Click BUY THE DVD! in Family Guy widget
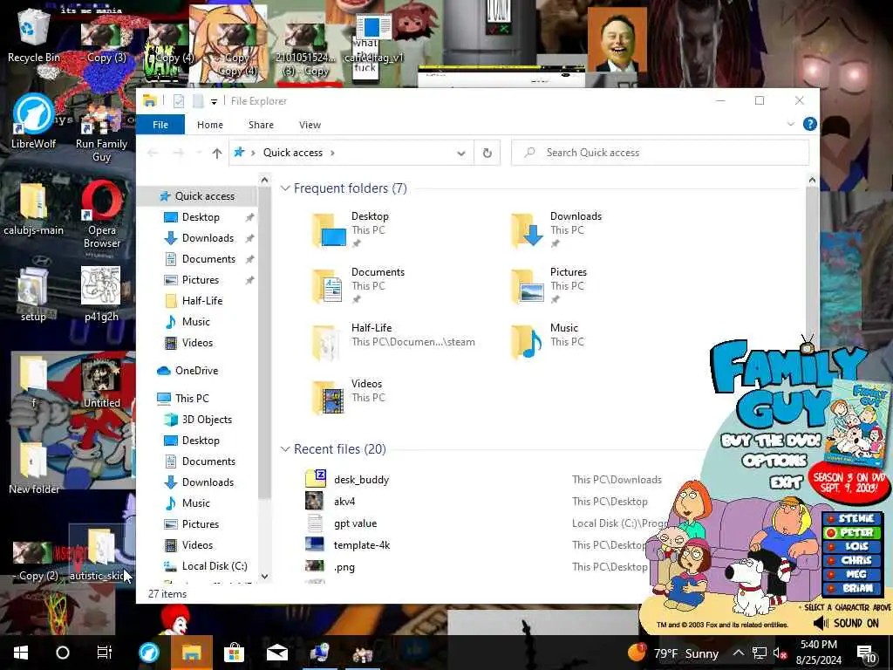 [771, 441]
